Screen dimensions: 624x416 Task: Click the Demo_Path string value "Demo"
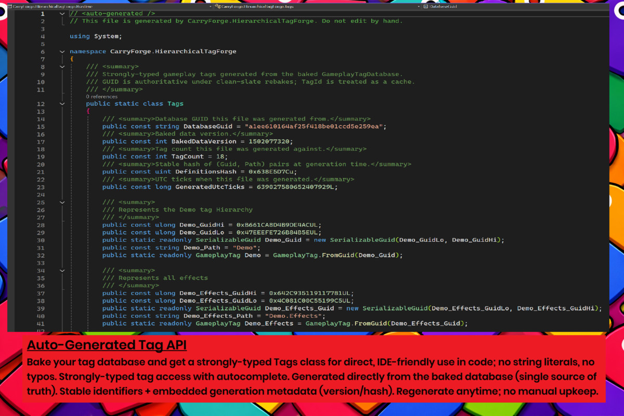(244, 248)
